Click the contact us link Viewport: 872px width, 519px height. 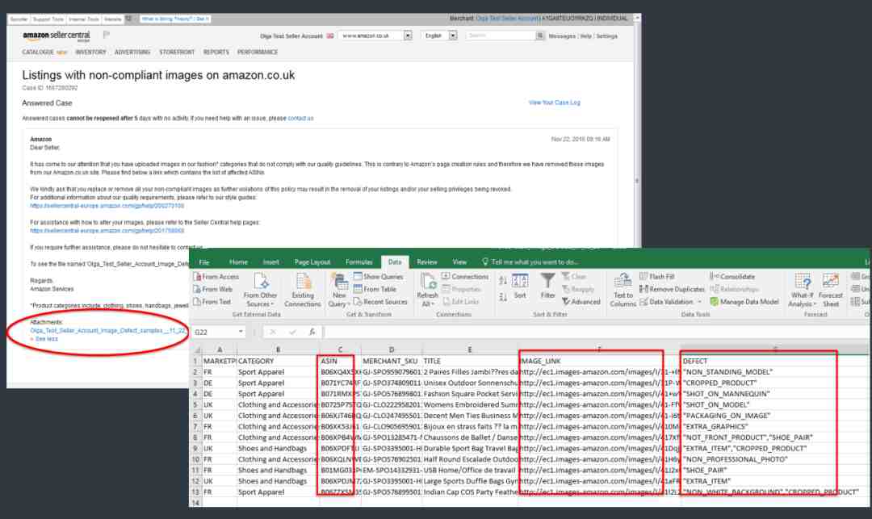[x=300, y=119]
